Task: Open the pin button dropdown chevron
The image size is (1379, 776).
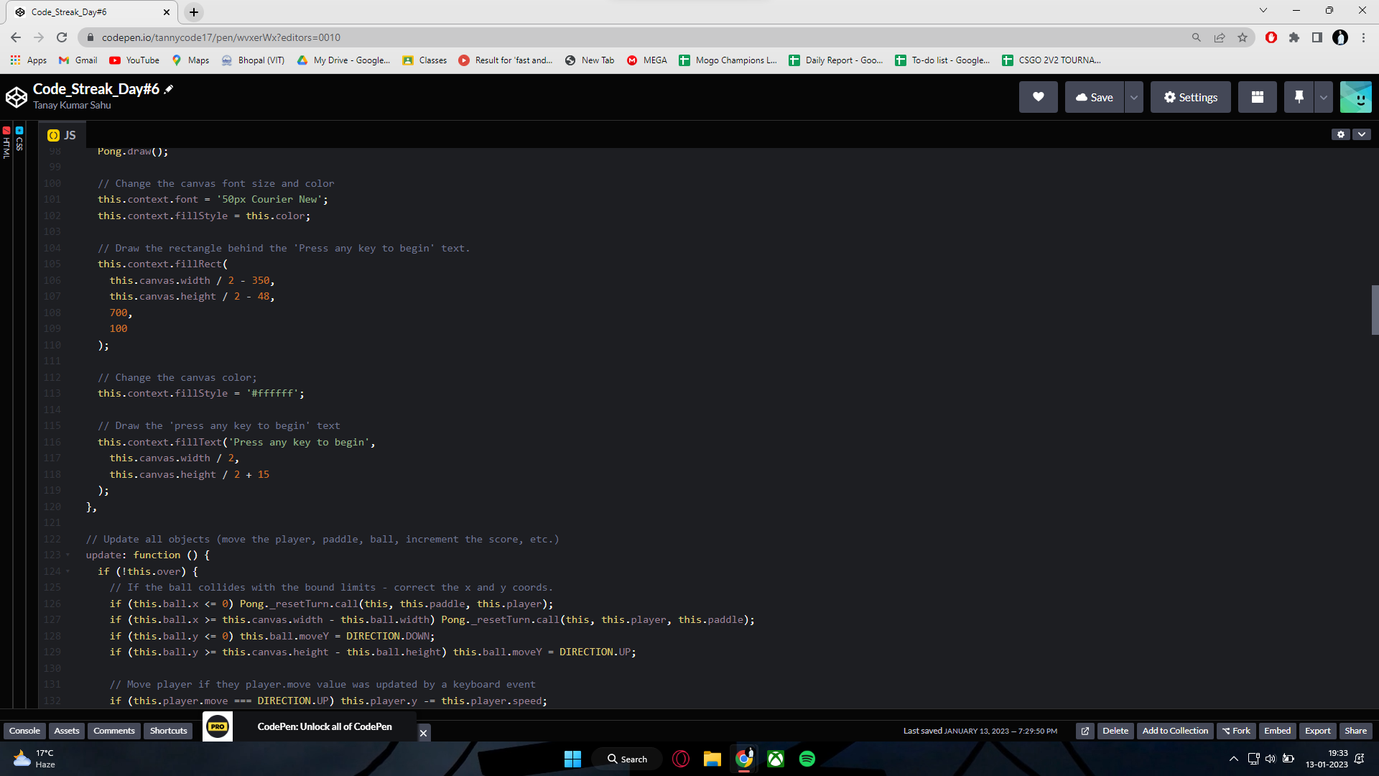Action: coord(1323,97)
